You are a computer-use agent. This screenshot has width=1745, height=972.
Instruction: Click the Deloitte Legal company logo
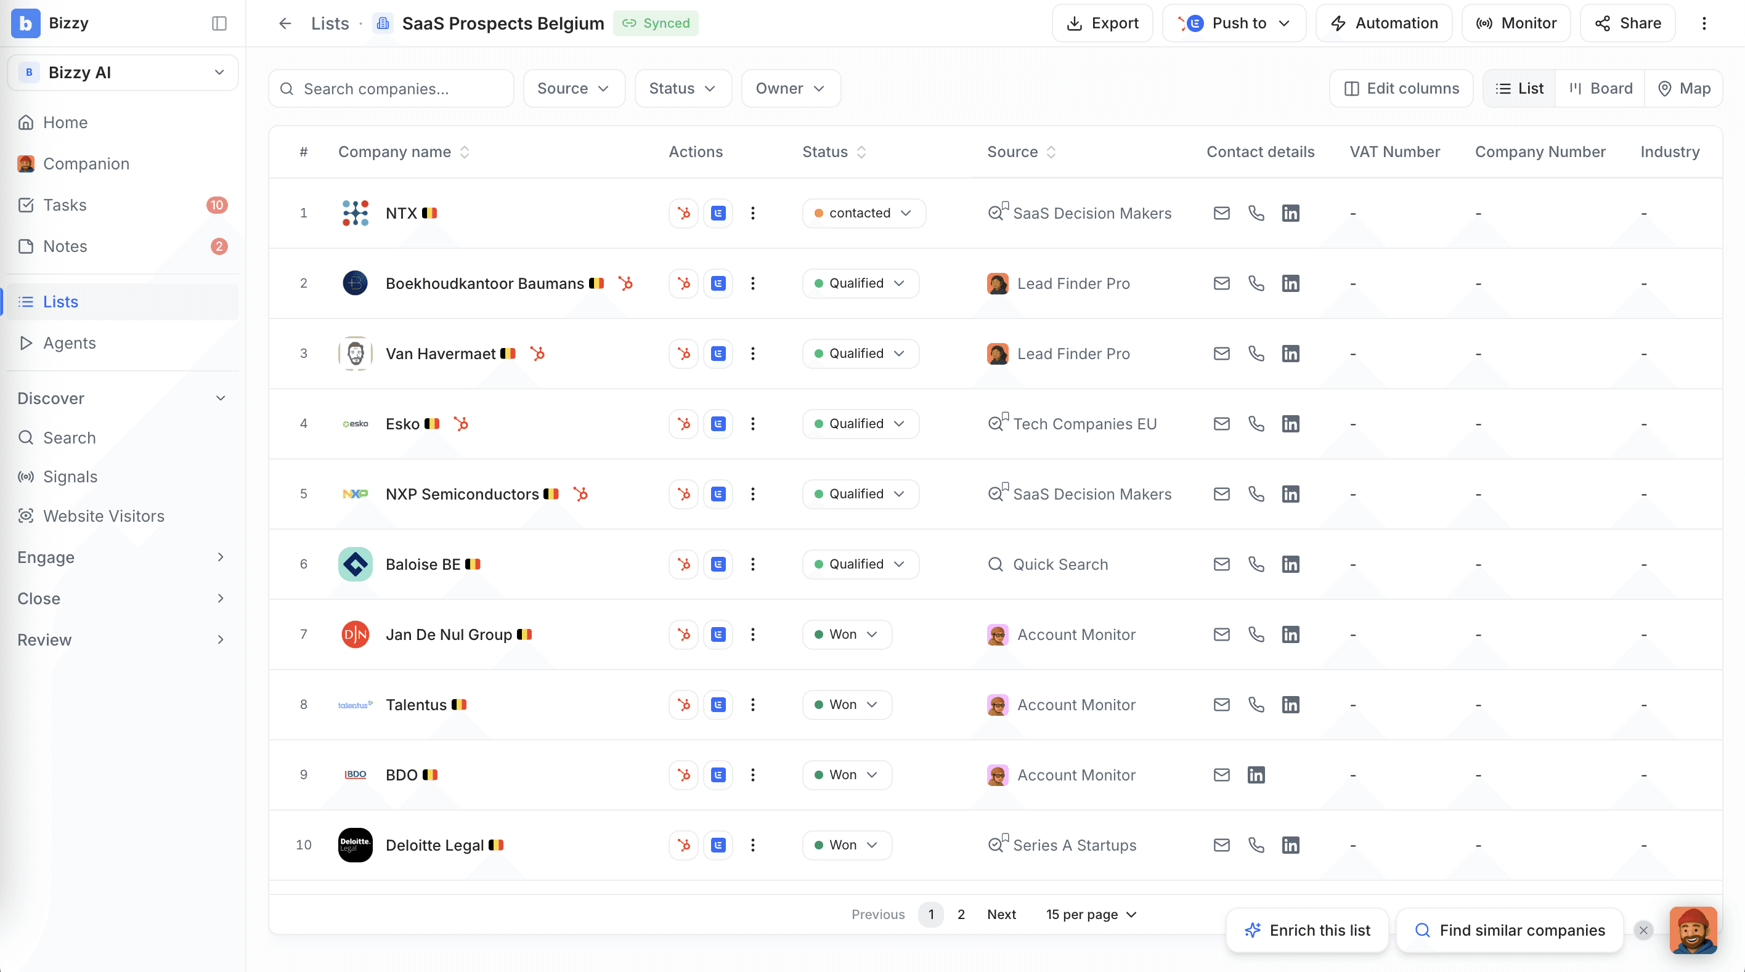pyautogui.click(x=355, y=845)
